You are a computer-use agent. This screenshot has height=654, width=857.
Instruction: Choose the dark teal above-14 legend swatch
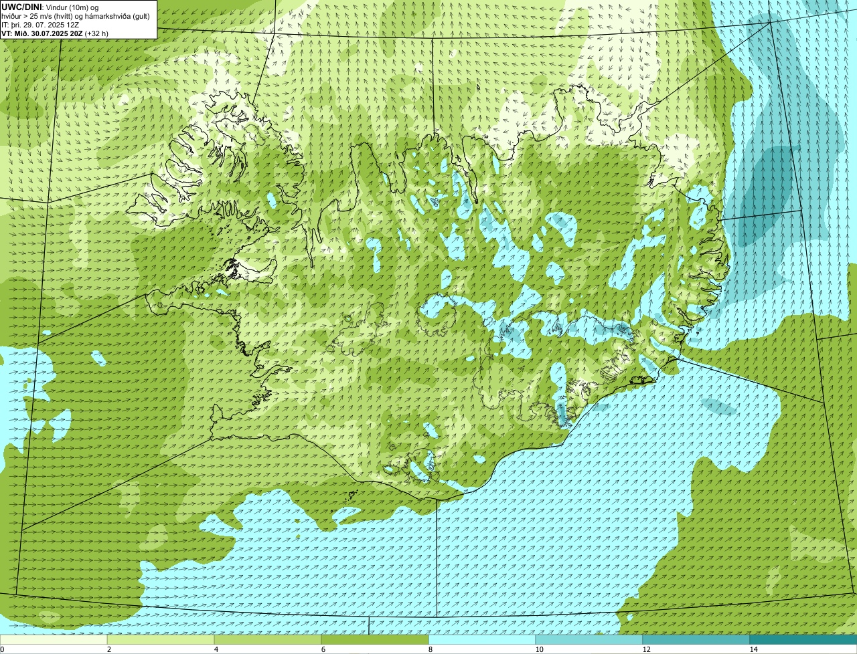tap(803, 639)
